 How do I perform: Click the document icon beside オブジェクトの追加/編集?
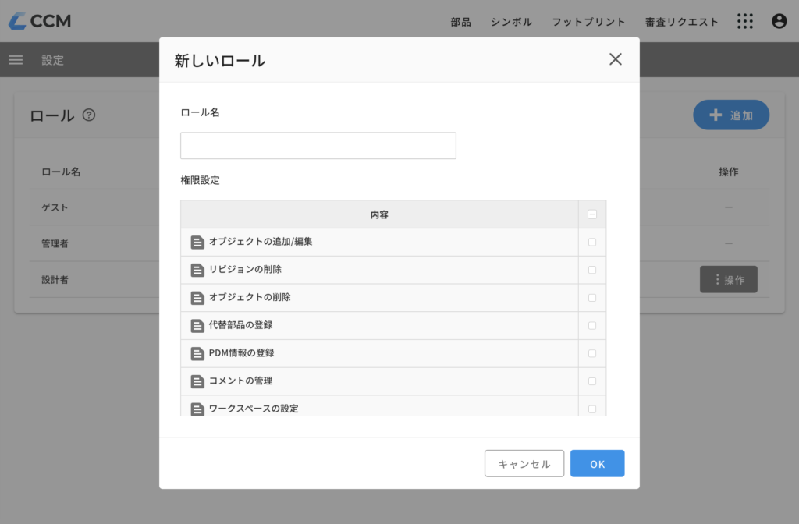(197, 242)
